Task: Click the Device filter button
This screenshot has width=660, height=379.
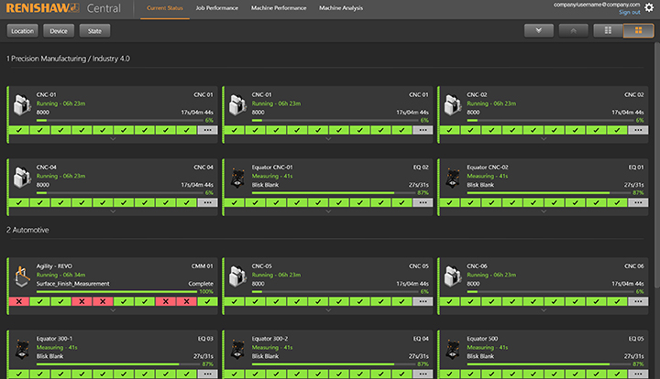Action: 59,31
